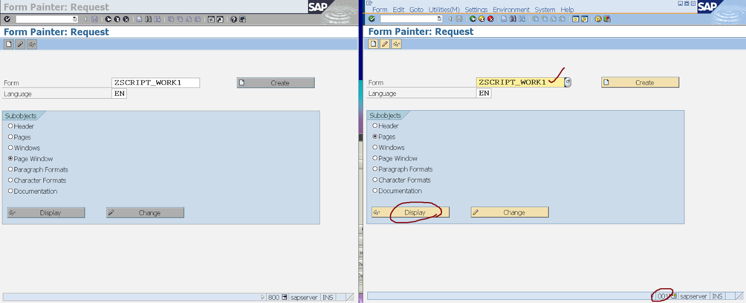The image size is (746, 303).
Task: Click green Enter checkmark in right window
Action: pos(372,19)
